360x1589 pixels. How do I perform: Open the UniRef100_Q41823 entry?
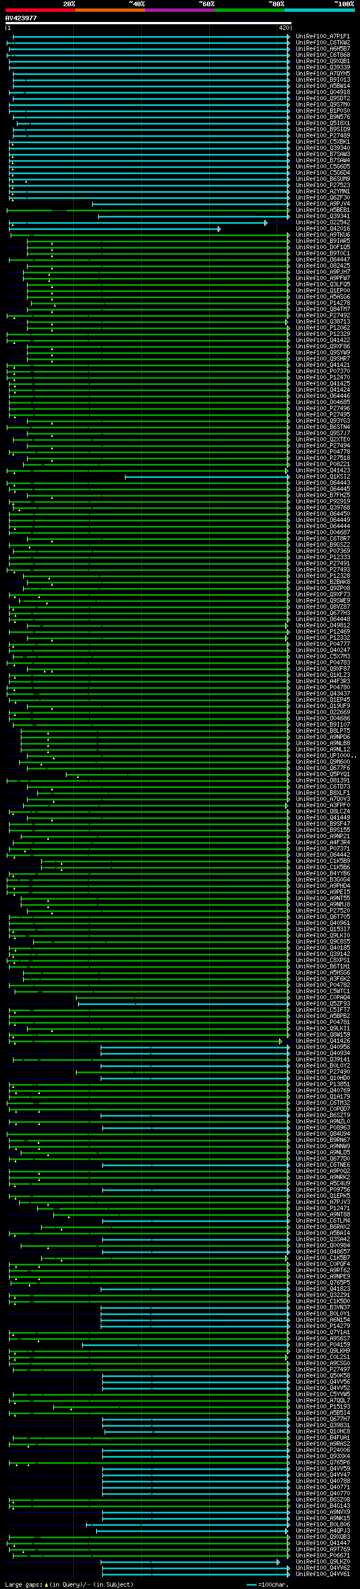pos(322,1289)
